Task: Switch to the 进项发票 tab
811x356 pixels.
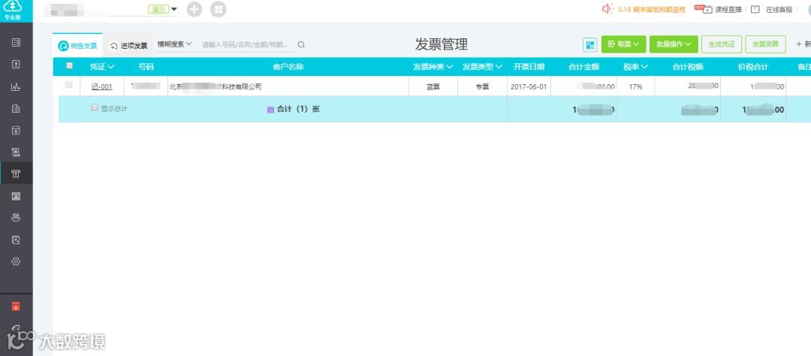Action: (128, 46)
